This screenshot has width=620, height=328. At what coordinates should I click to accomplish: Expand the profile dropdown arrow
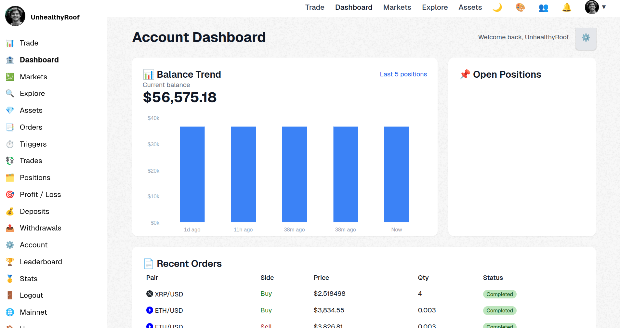[x=604, y=7]
